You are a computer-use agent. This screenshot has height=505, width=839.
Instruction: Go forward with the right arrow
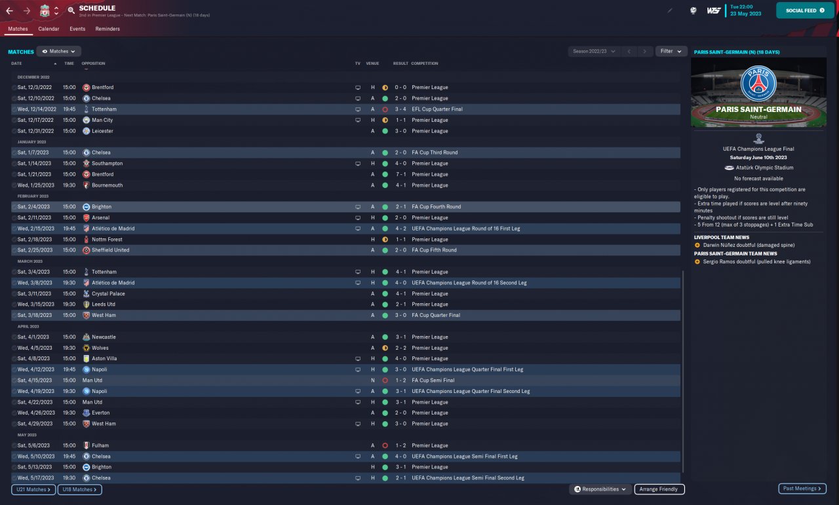tap(27, 10)
